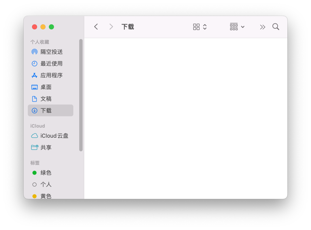Open 应用程序 applications folder
The height and width of the screenshot is (230, 311).
click(51, 75)
